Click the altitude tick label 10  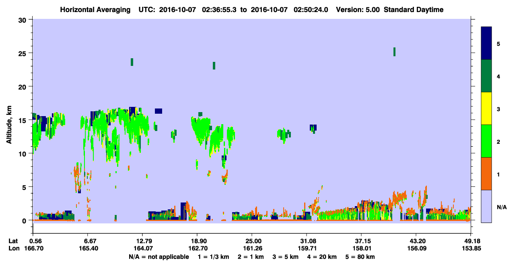coord(23,153)
